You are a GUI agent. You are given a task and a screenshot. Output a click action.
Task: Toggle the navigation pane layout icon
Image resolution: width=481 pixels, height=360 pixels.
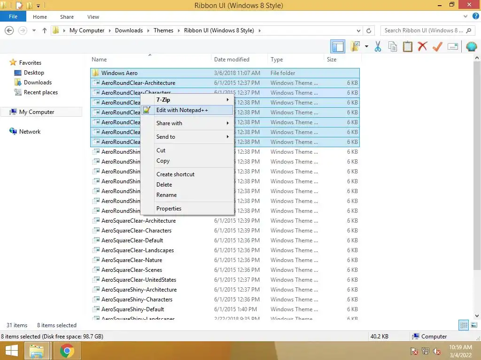click(x=338, y=46)
